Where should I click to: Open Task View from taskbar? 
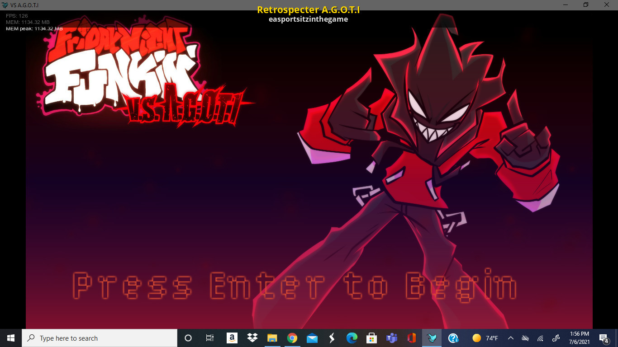click(x=210, y=338)
